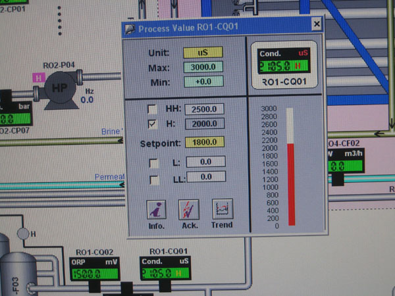
Task: Click the HH limit field showing 2500.0
Action: click(x=205, y=109)
